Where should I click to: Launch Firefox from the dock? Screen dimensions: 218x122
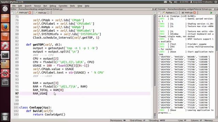5,27
